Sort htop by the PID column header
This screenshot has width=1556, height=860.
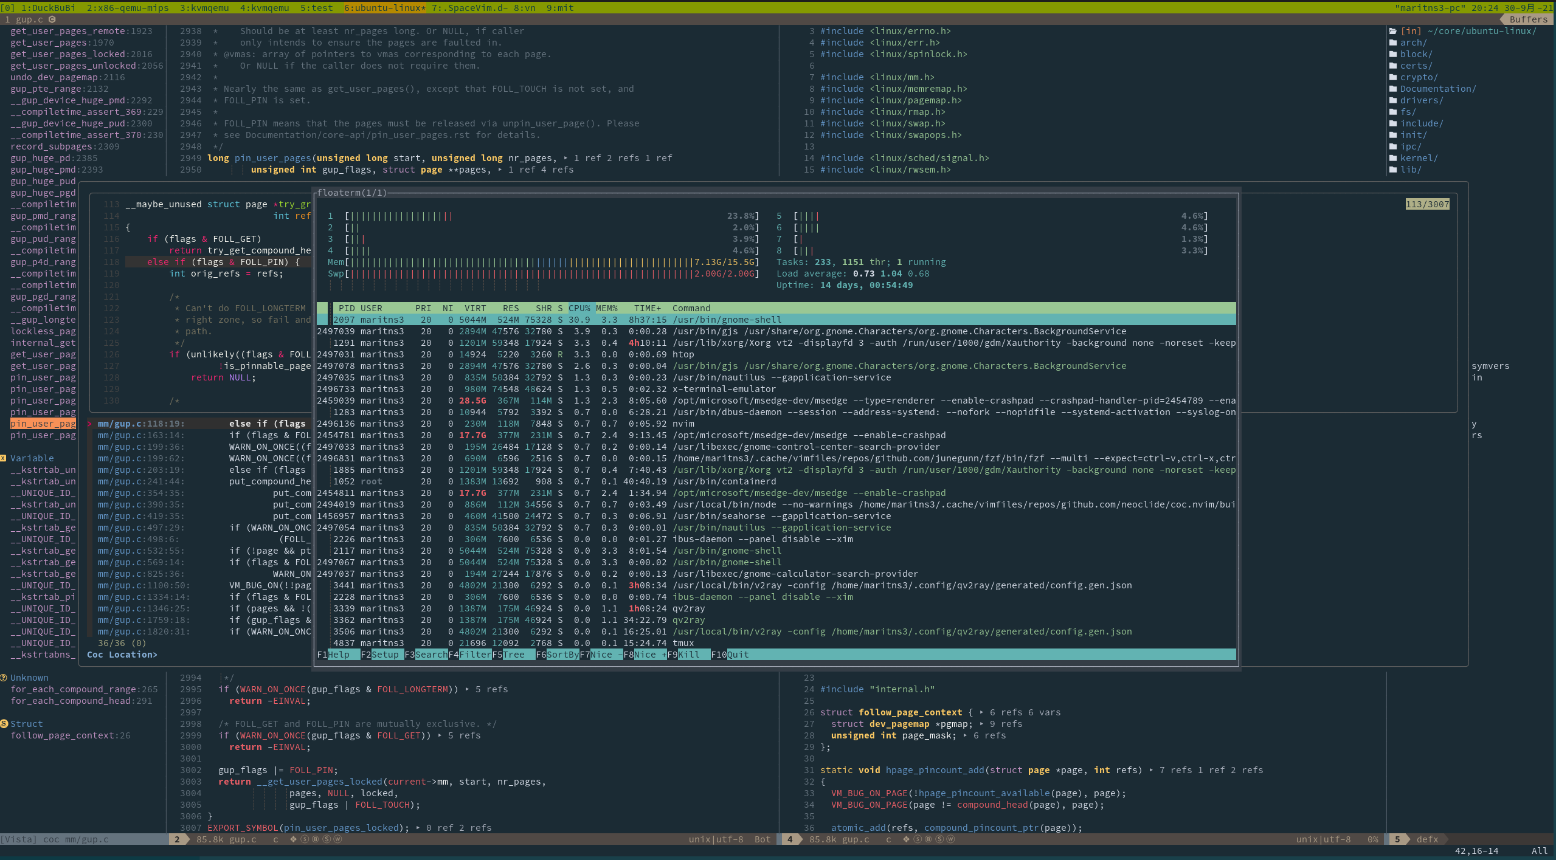pos(347,308)
